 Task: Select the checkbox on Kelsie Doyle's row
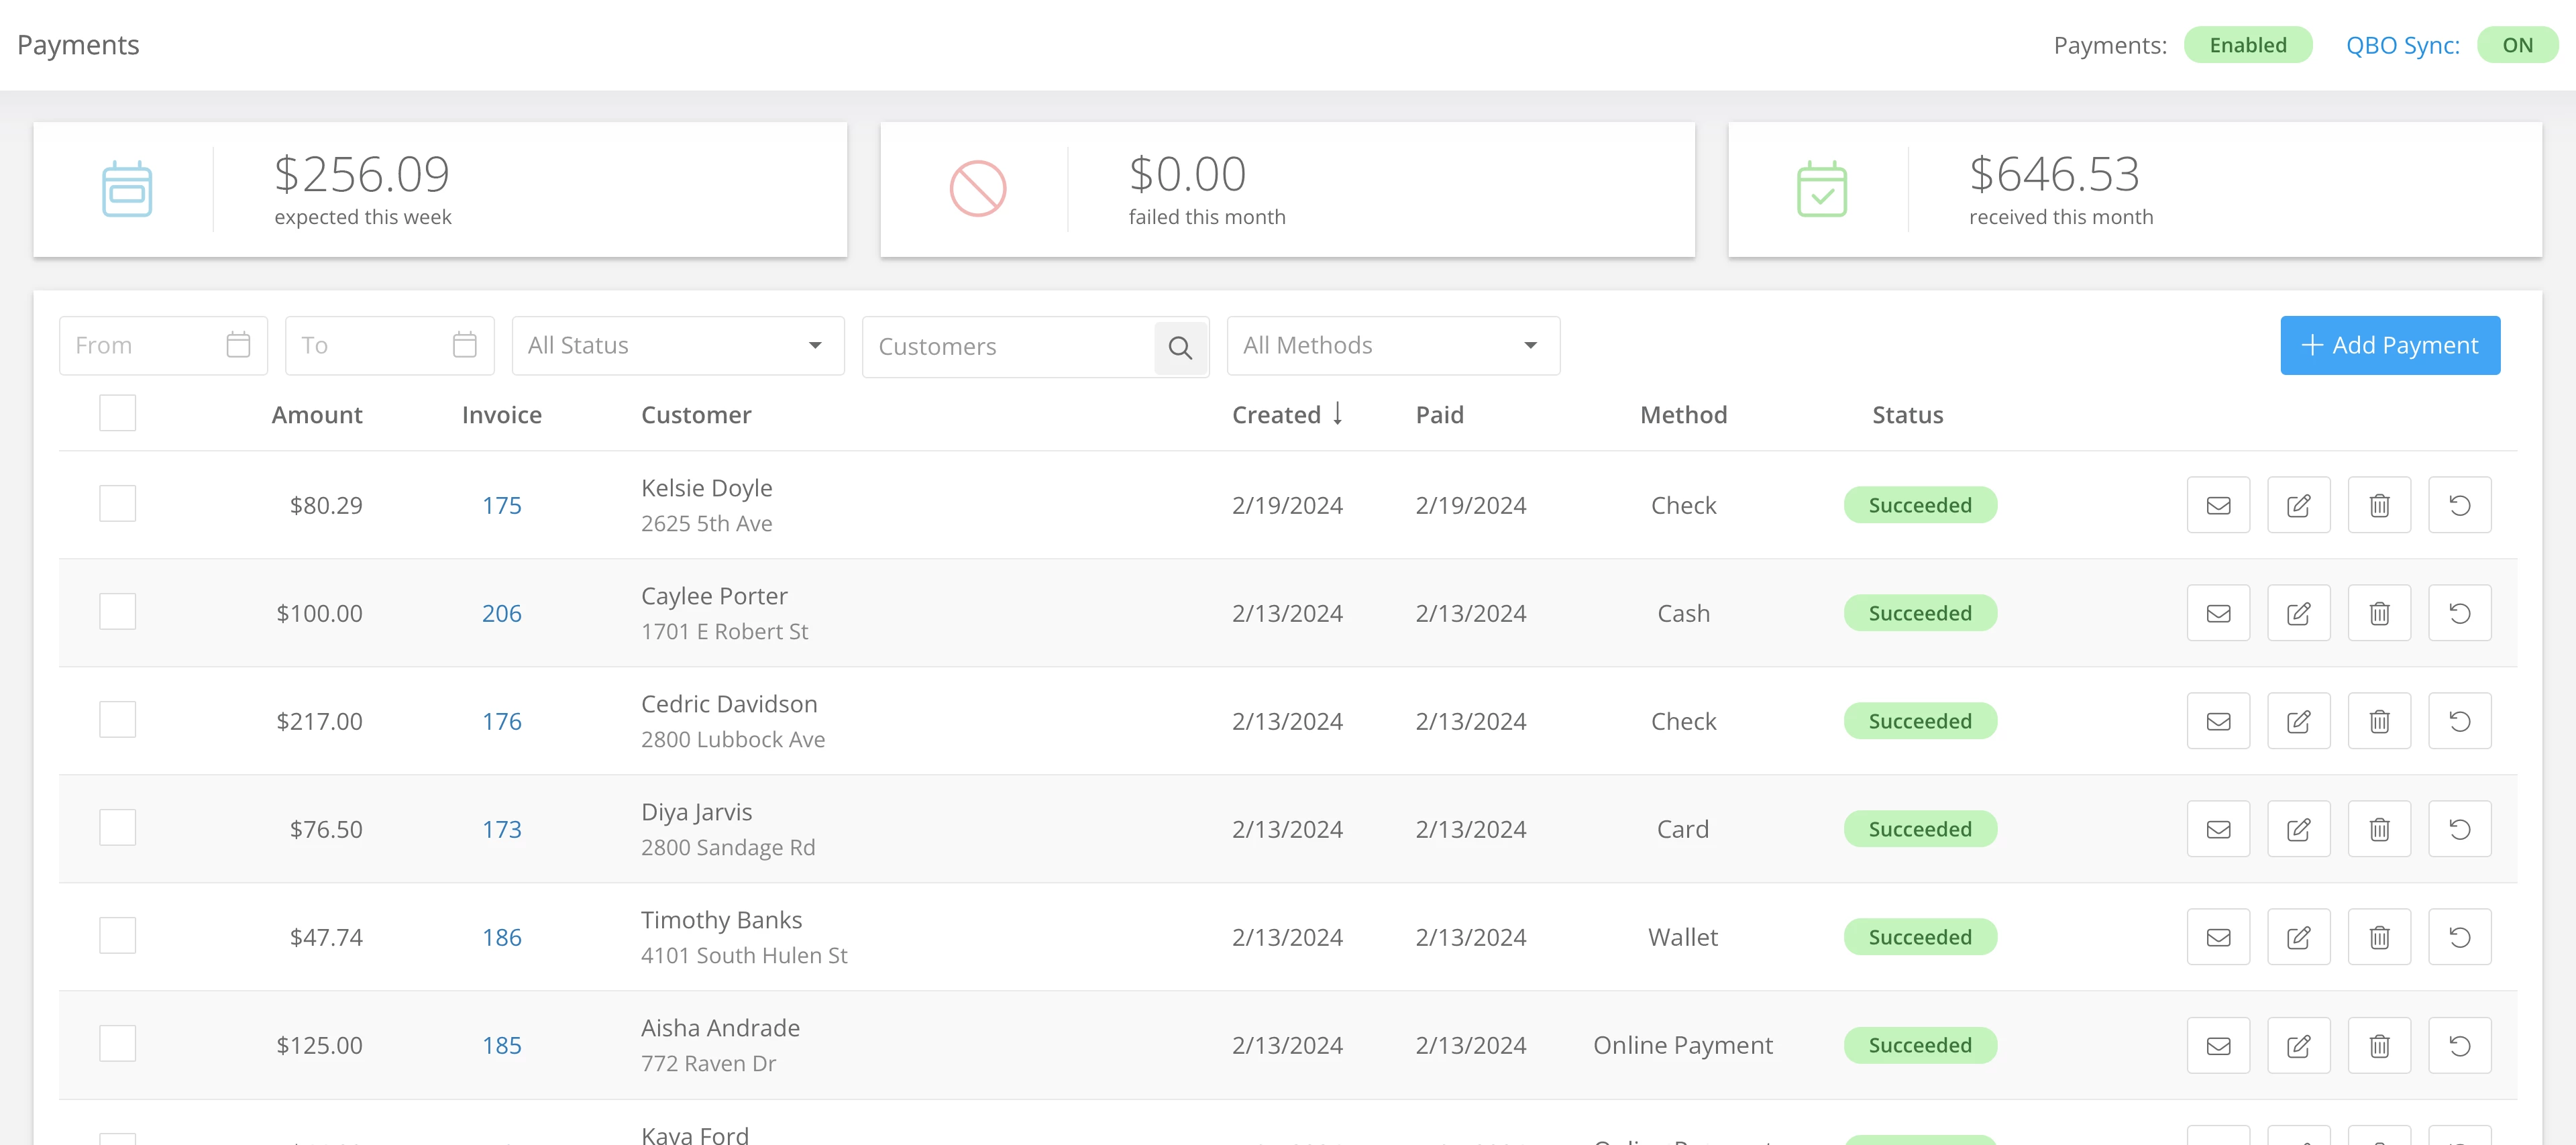click(117, 503)
